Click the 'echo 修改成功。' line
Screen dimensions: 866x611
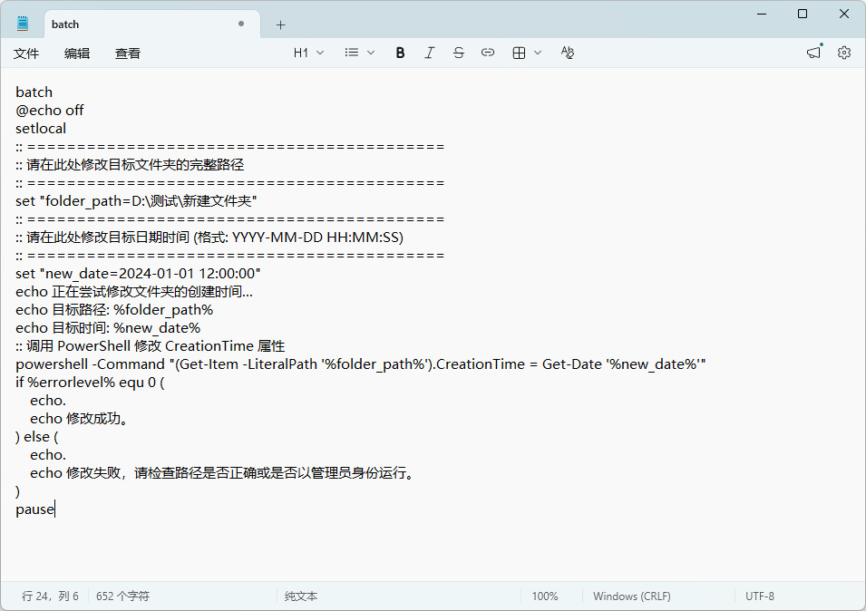80,419
